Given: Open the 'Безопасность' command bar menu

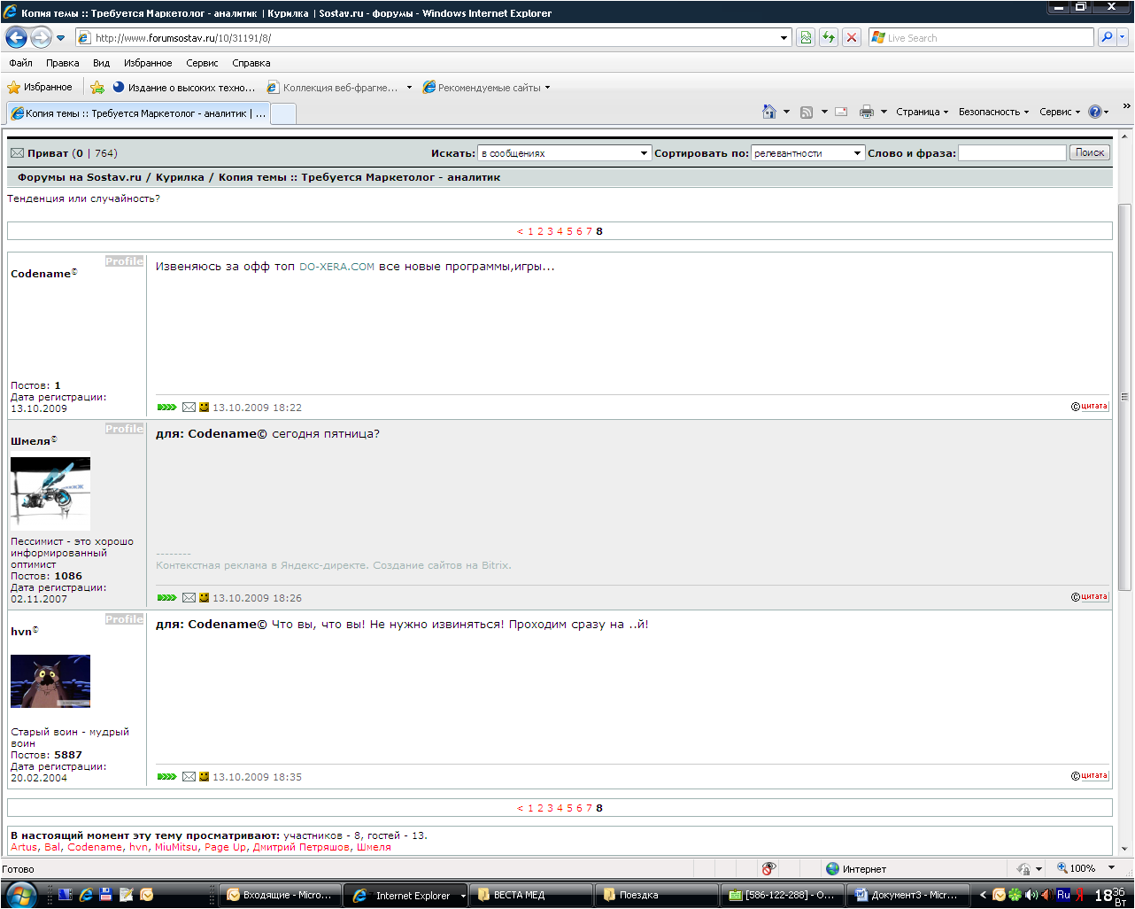Looking at the screenshot, I should pyautogui.click(x=992, y=112).
